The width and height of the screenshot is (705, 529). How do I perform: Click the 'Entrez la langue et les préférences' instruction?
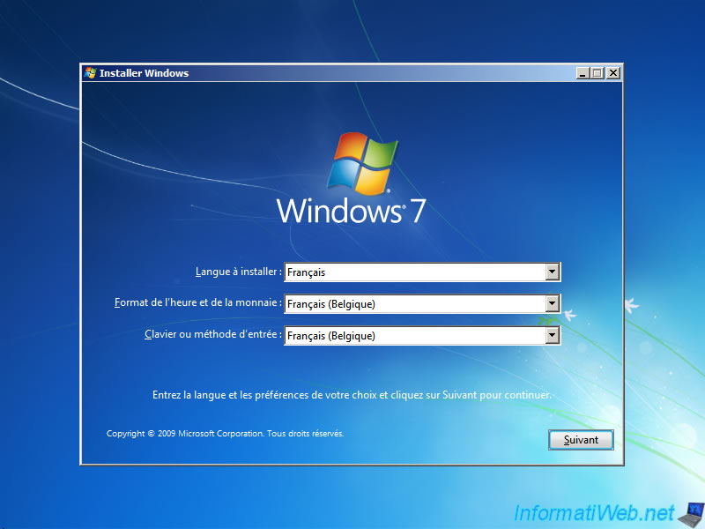(x=352, y=395)
